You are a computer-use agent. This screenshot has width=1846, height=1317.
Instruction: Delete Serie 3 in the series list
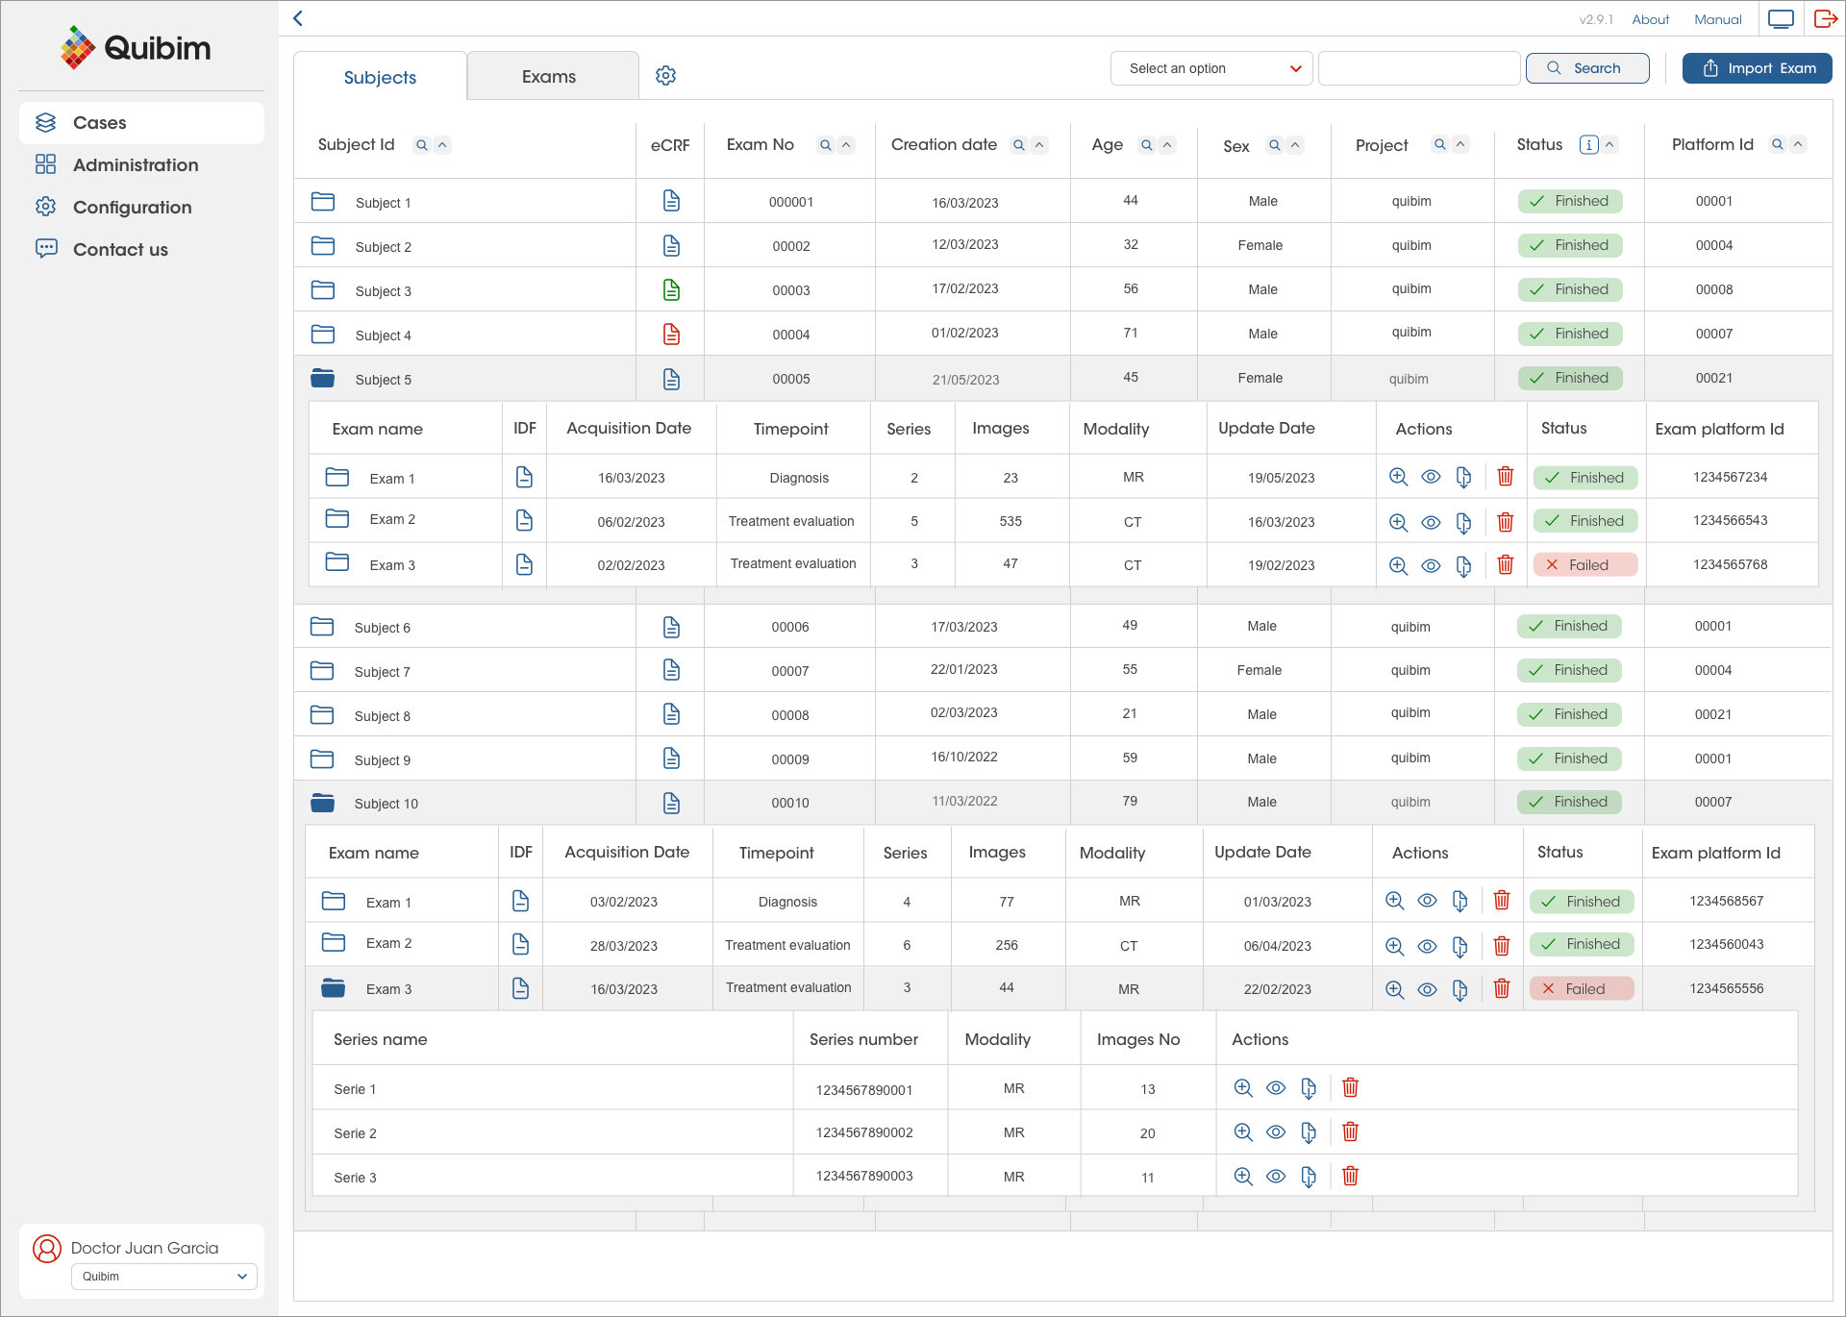click(1350, 1176)
